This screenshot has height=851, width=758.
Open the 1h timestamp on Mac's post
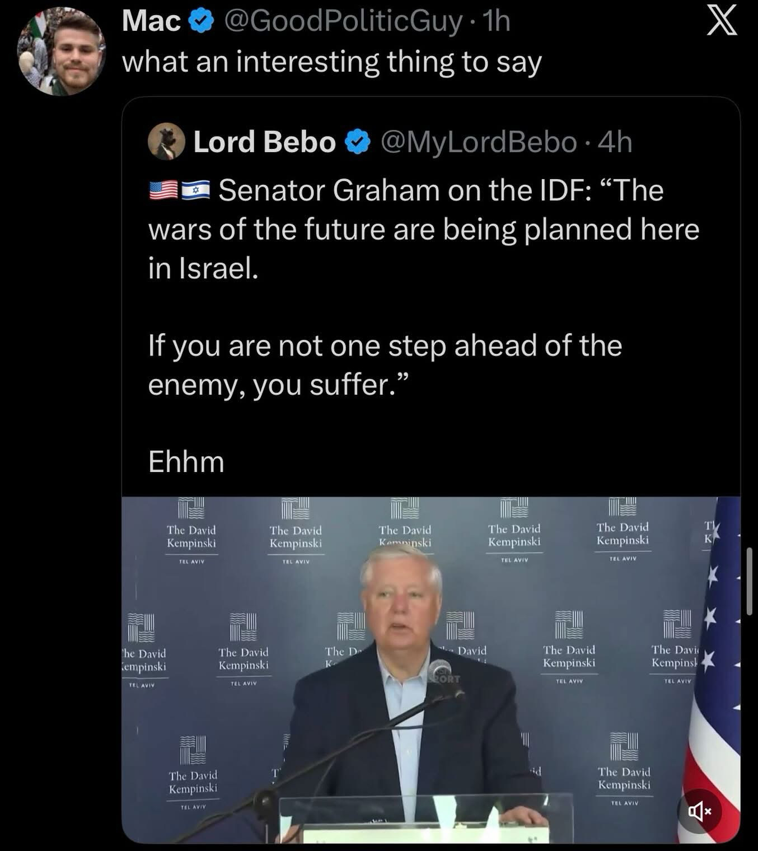pos(496,22)
